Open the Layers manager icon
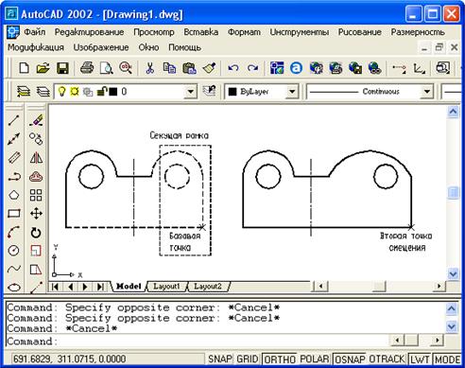Viewport: 465px width, 368px height. 24,92
